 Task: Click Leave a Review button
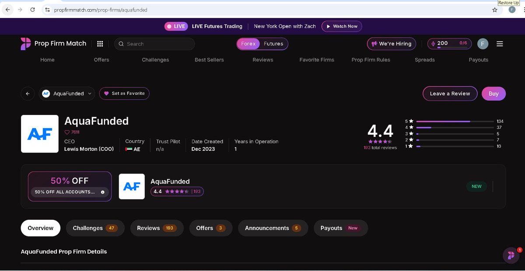450,94
